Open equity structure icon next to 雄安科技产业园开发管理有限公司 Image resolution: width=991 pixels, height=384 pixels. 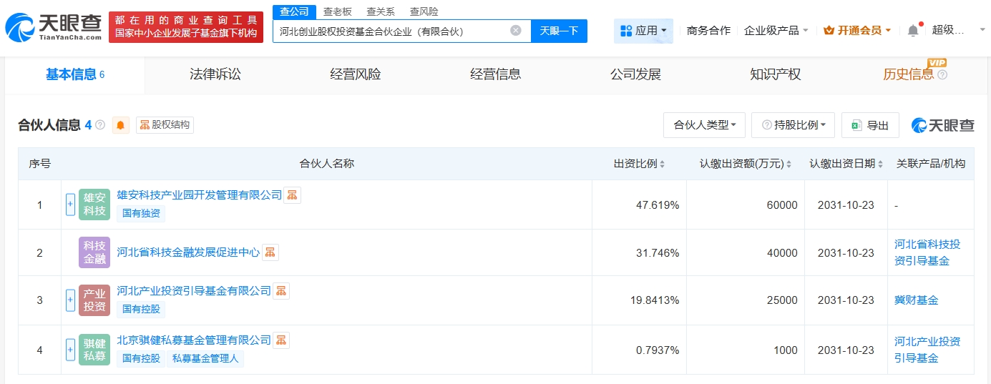pyautogui.click(x=292, y=195)
